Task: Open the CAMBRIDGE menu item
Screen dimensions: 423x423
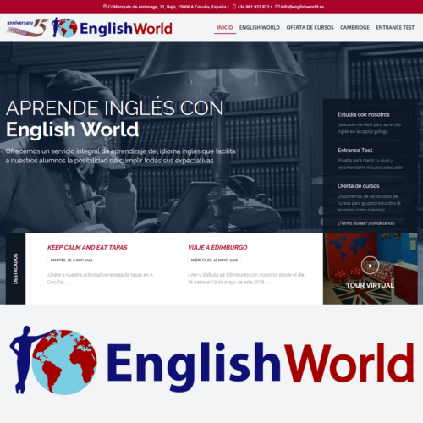Action: click(x=354, y=28)
